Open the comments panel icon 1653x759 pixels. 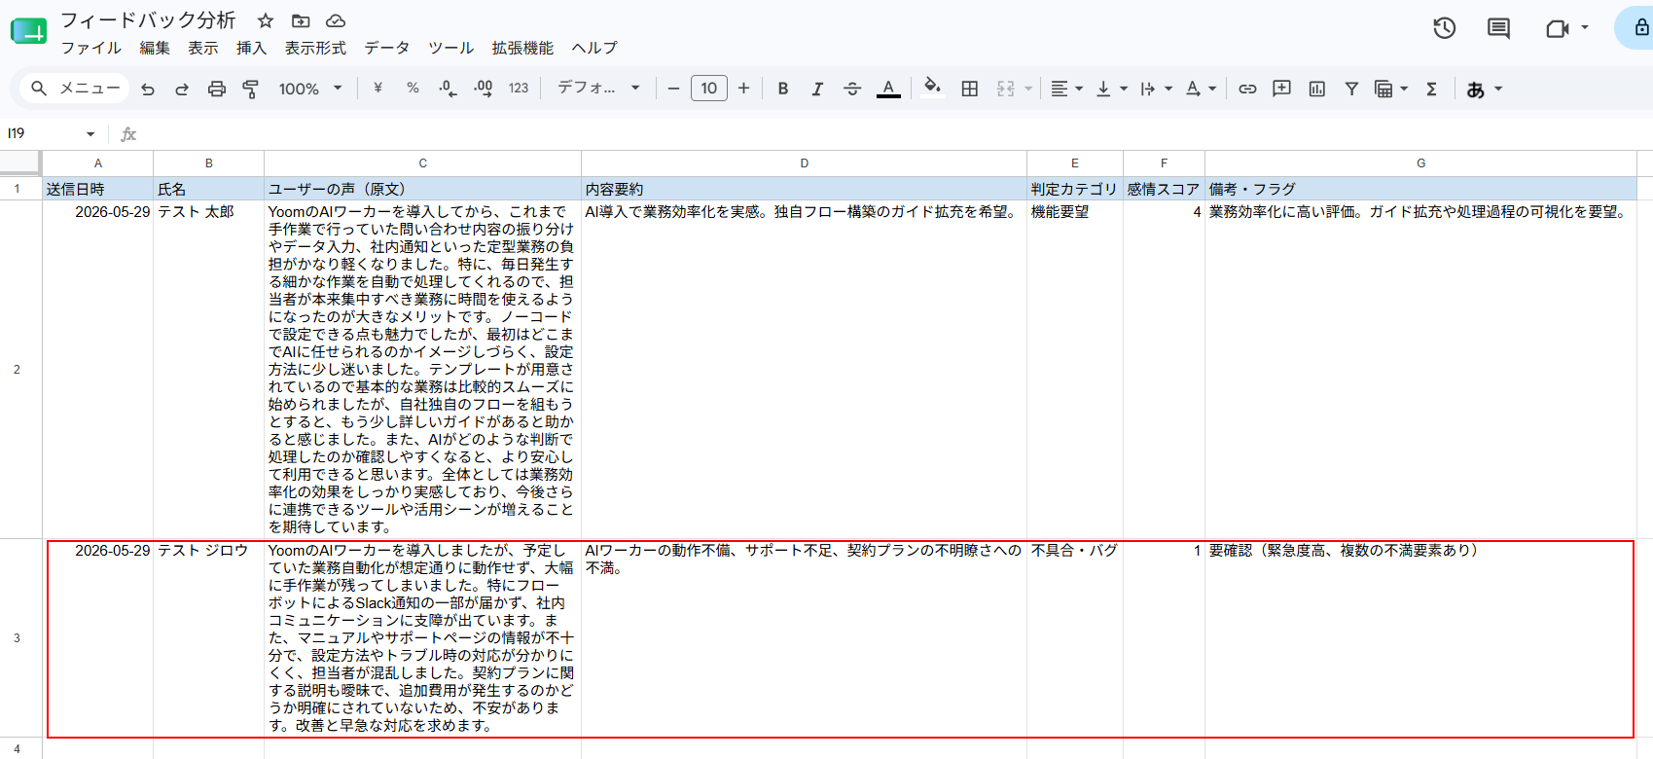point(1499,28)
